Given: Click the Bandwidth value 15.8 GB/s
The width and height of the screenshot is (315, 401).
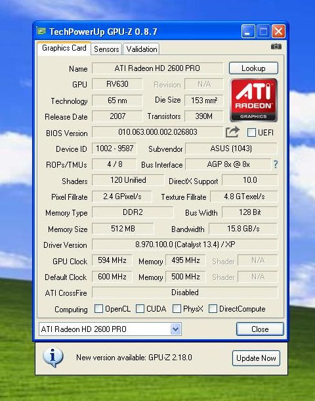Looking at the screenshot, I should click(243, 228).
